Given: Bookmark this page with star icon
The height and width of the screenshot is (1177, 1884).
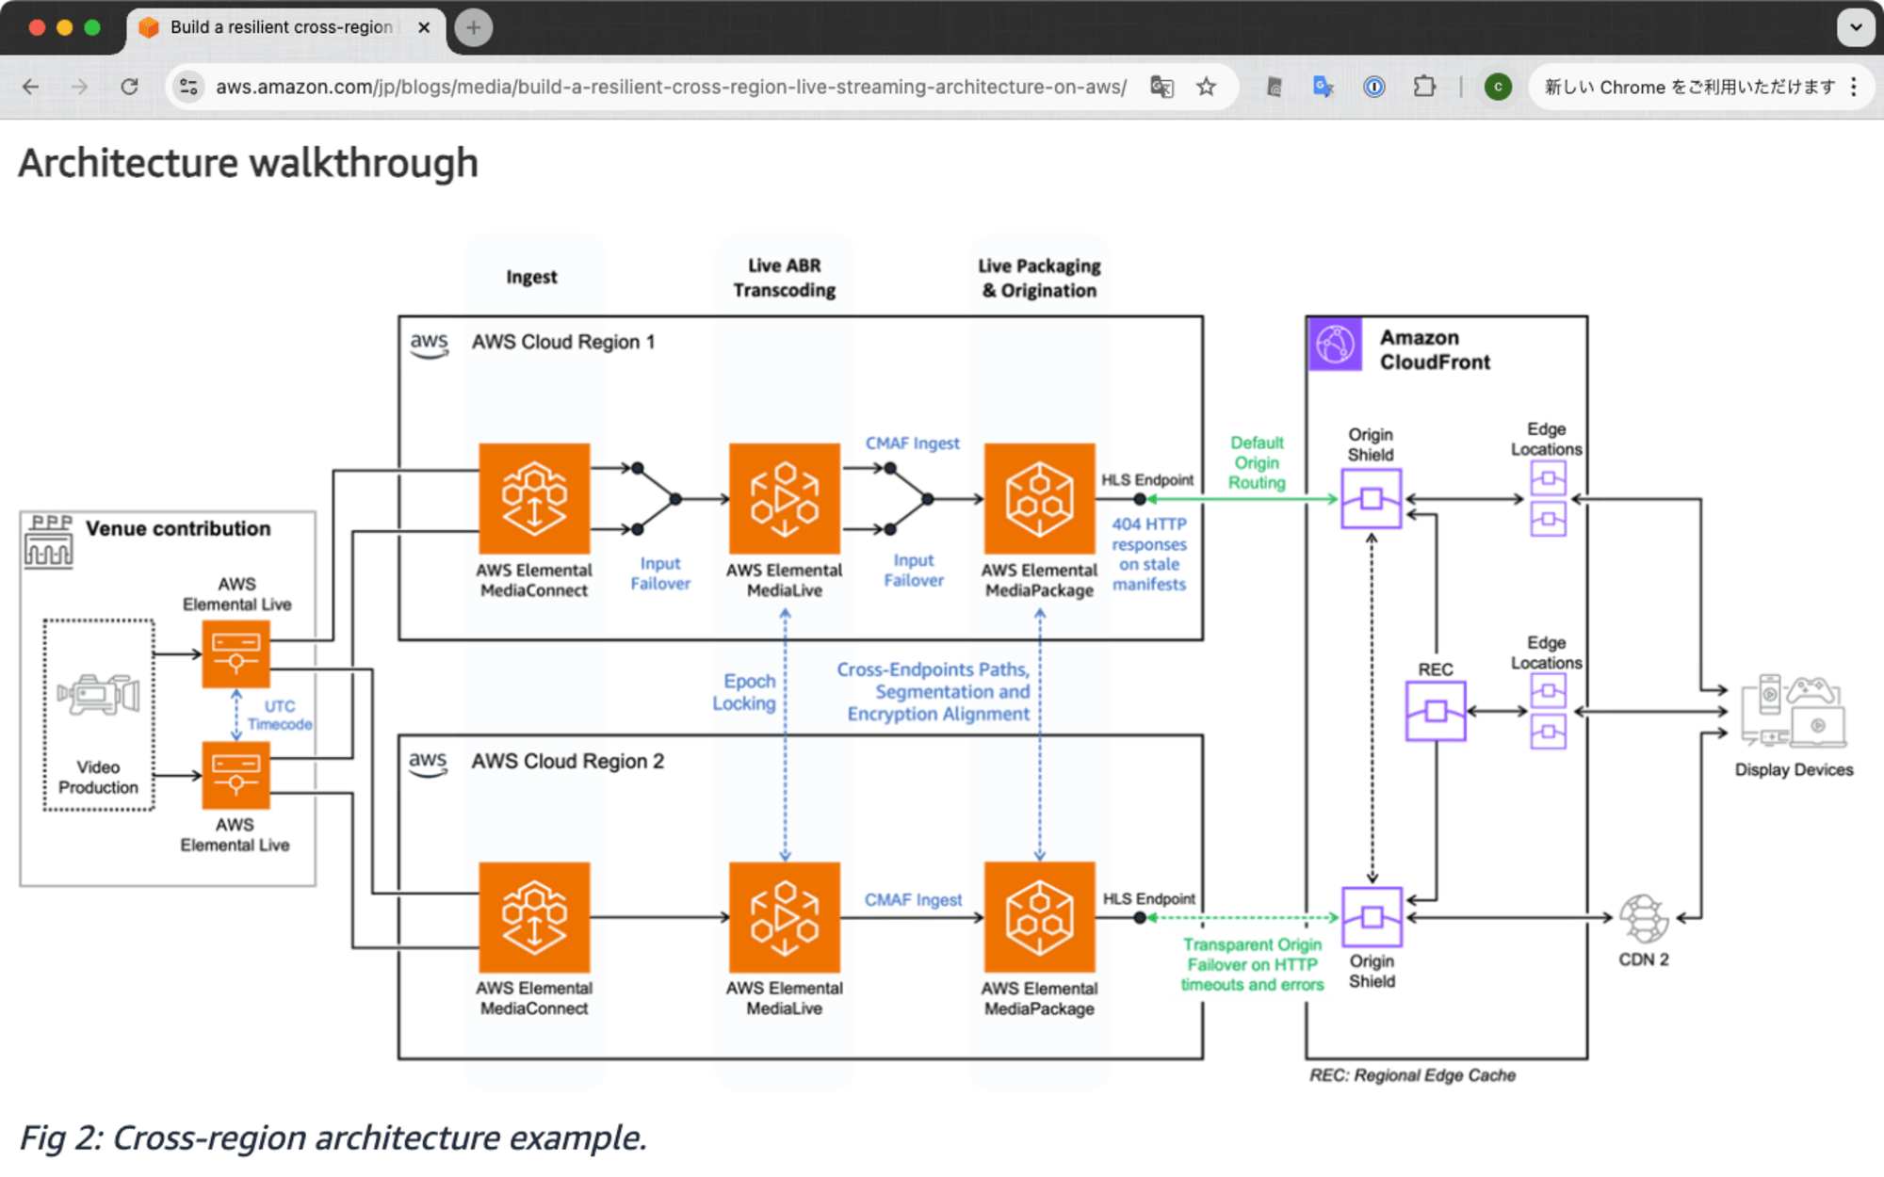Looking at the screenshot, I should tap(1206, 87).
